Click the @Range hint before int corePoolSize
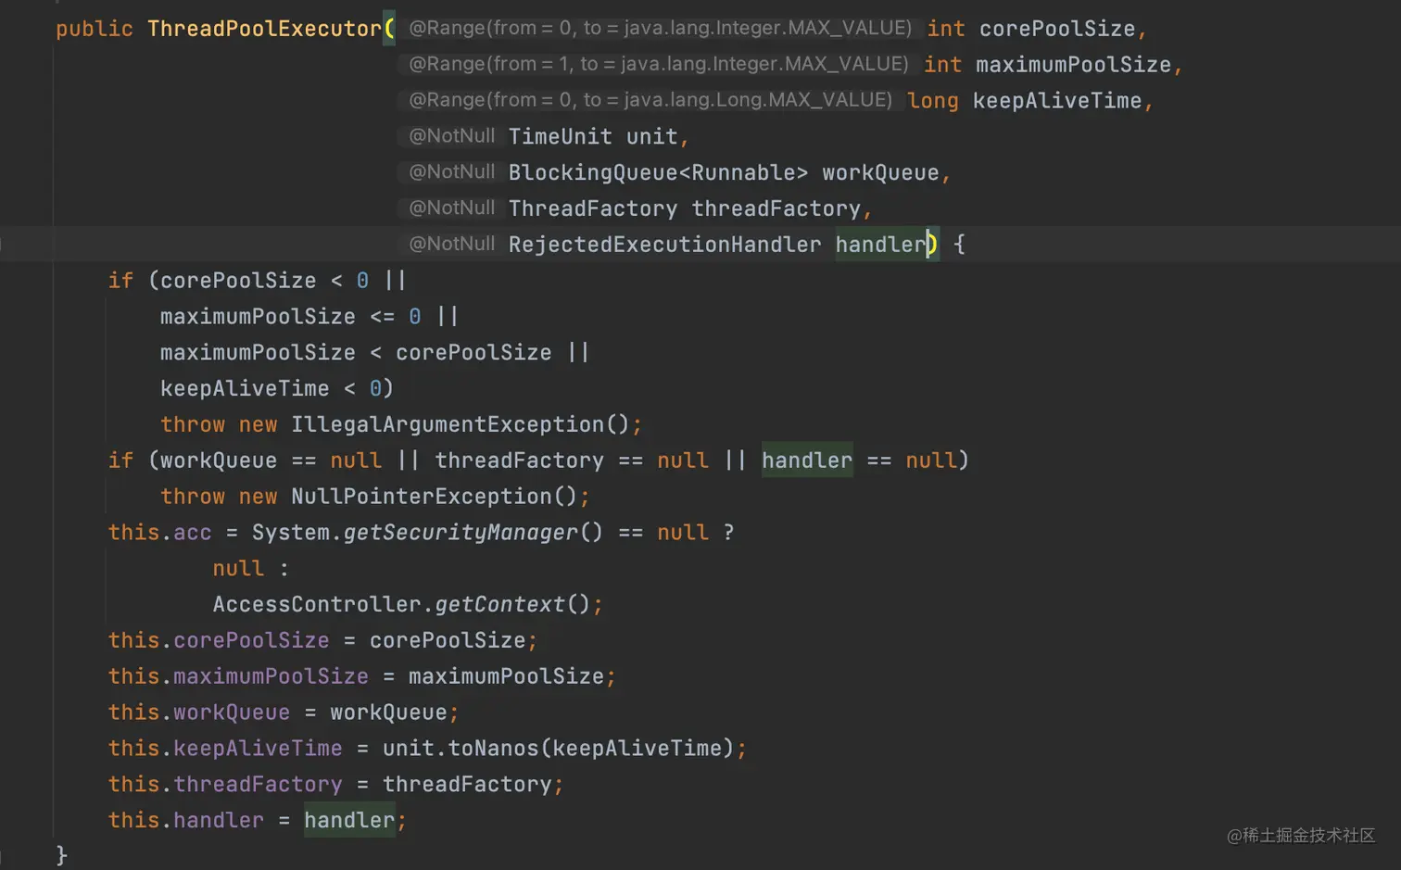This screenshot has height=870, width=1401. click(660, 29)
